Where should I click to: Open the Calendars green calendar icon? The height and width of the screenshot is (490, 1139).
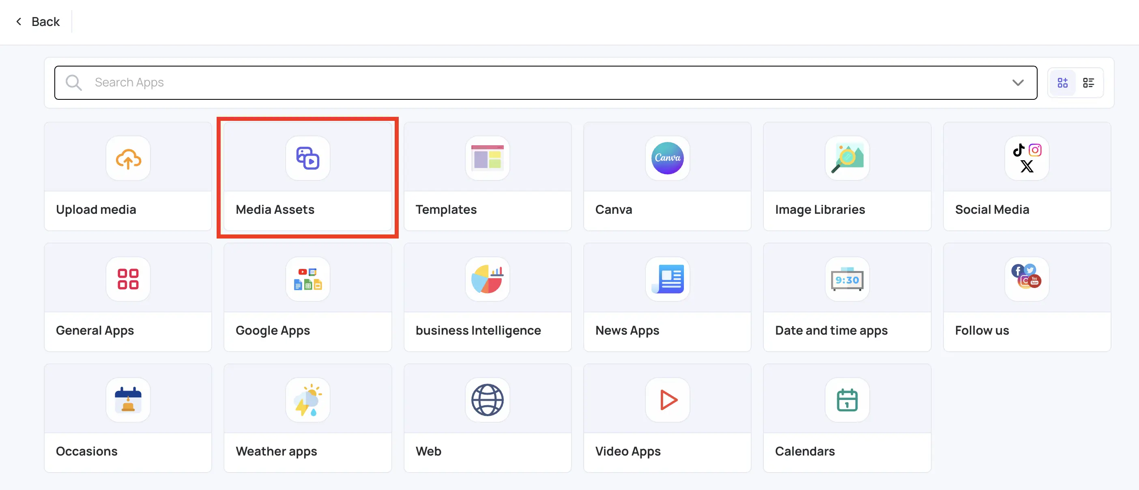click(847, 400)
